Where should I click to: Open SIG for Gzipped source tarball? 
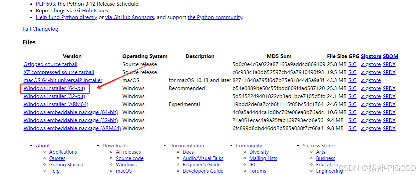coord(352,64)
